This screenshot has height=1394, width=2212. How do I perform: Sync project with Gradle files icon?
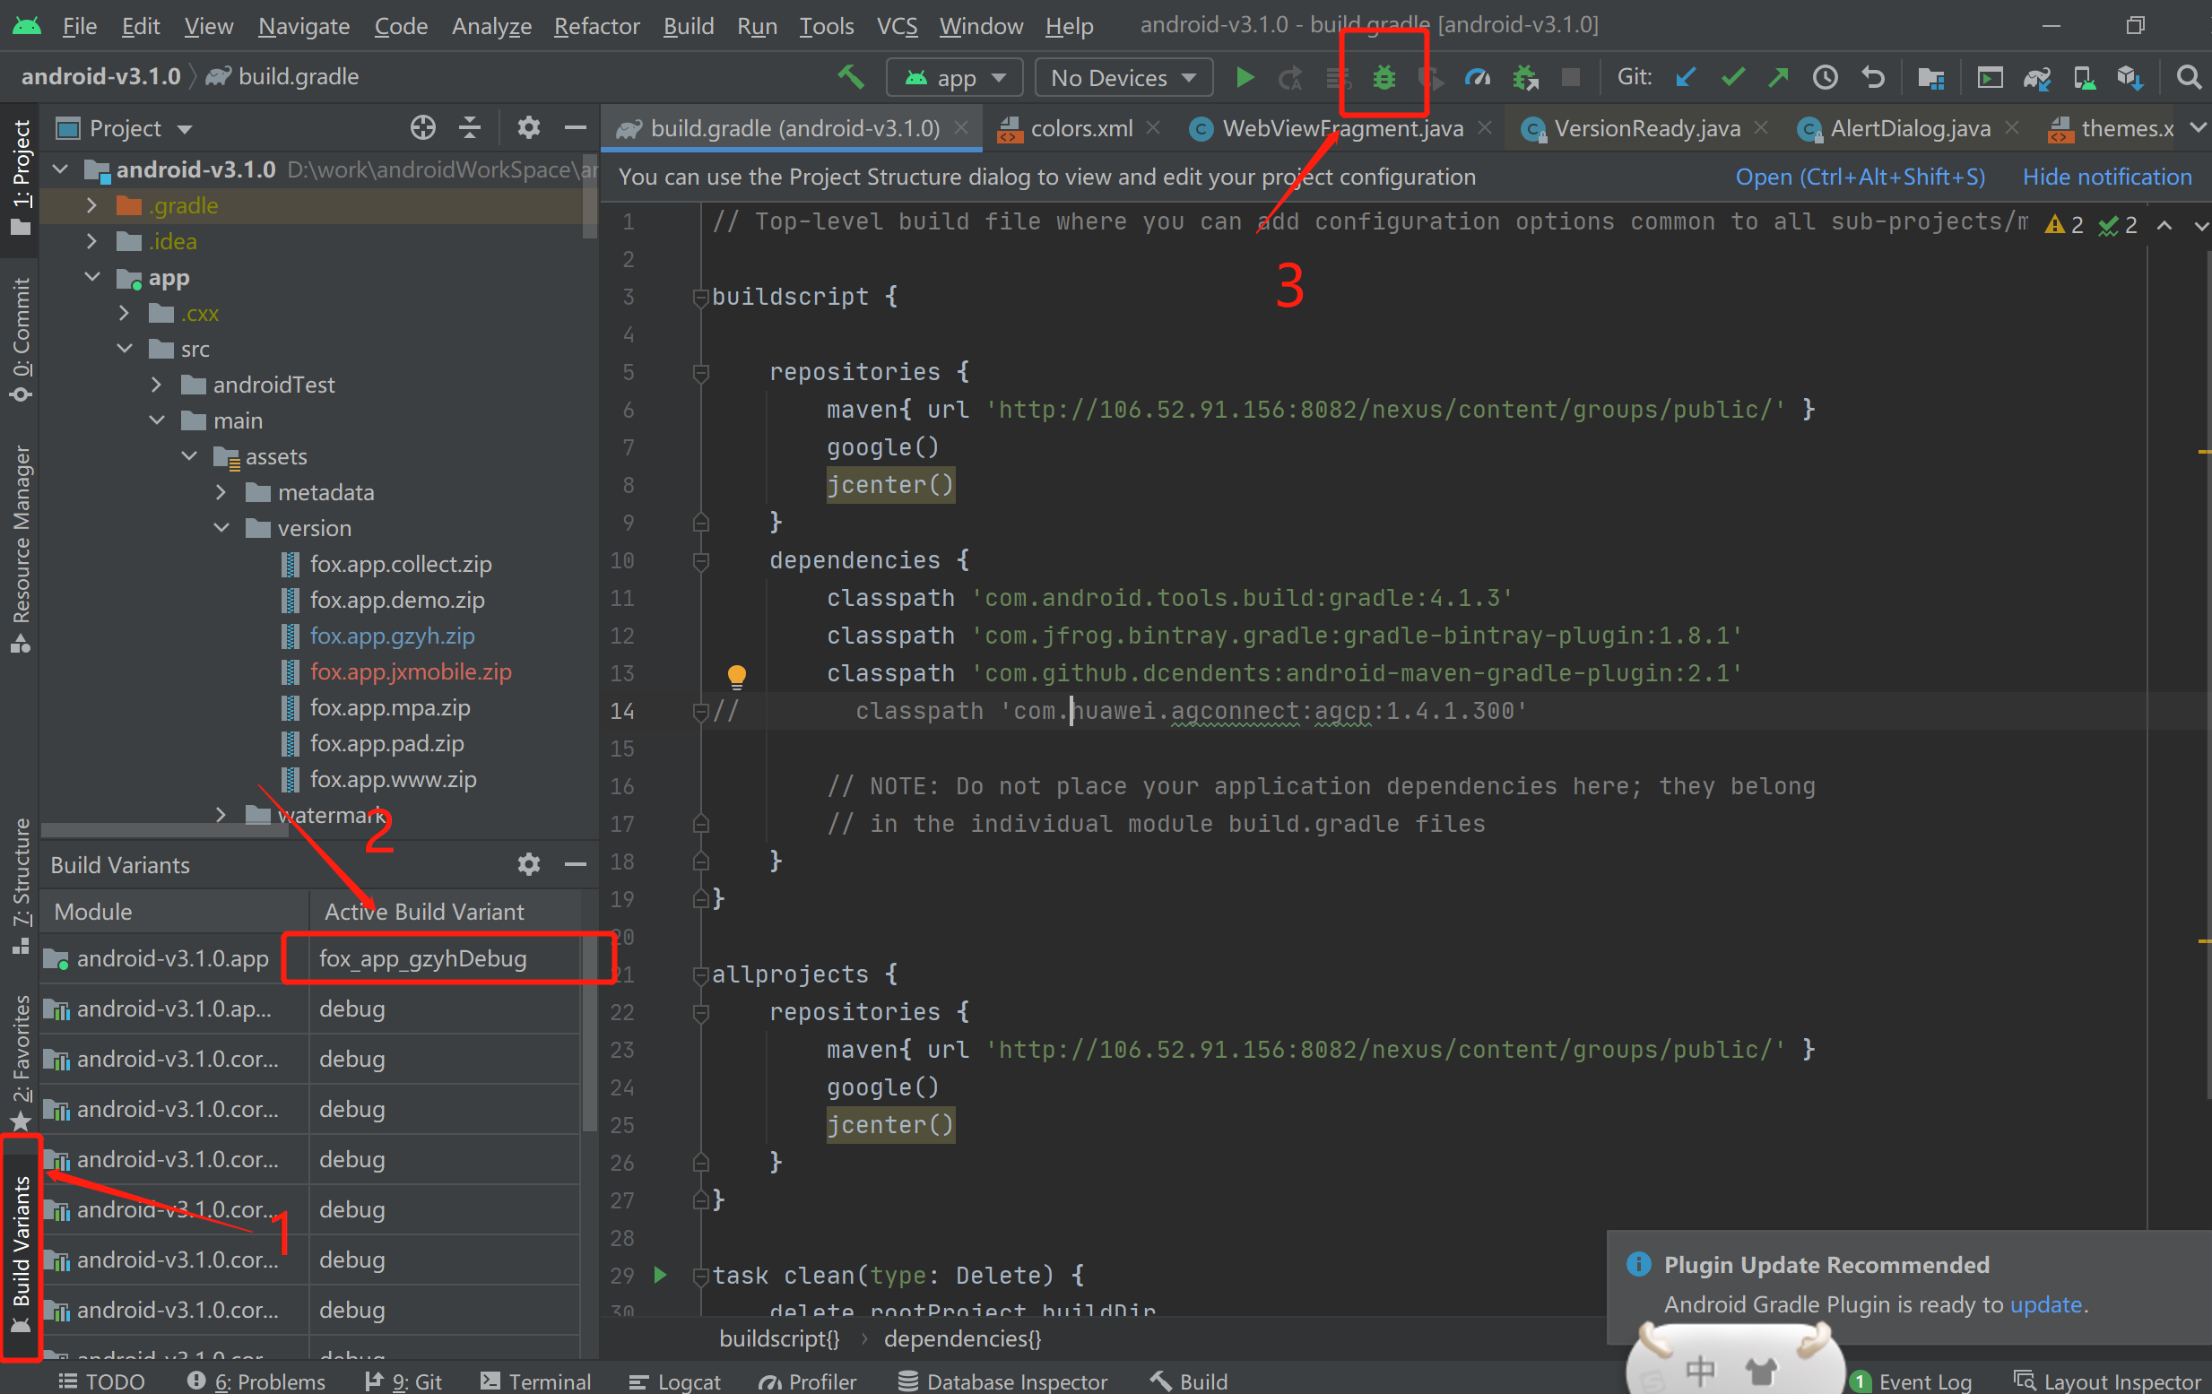pyautogui.click(x=2036, y=79)
